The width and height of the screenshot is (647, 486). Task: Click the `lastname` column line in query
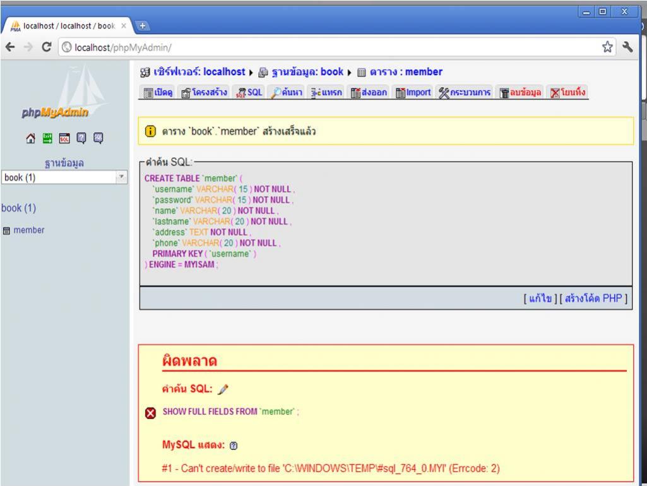point(222,222)
